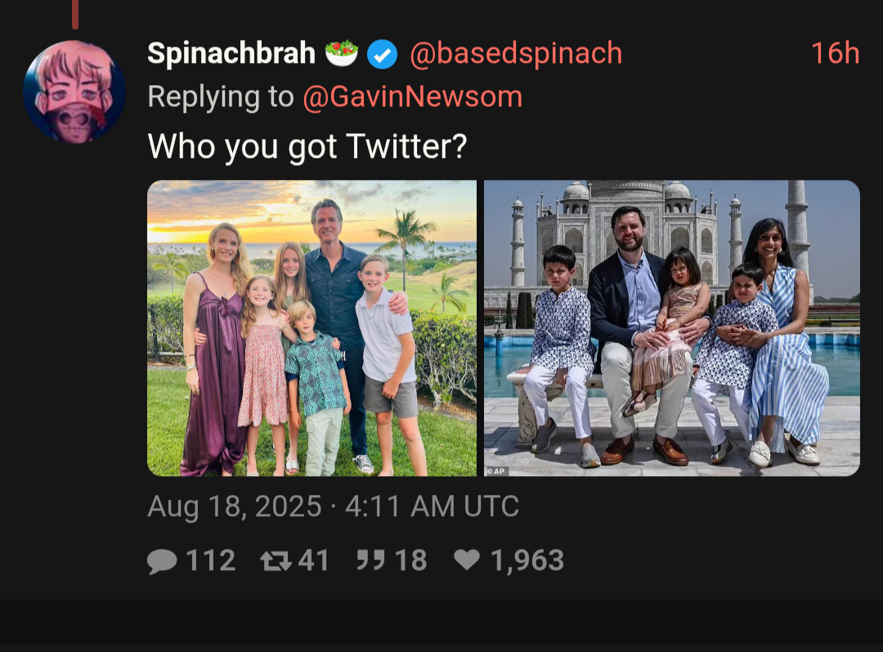The image size is (883, 652).
Task: Click the 1,963 likes count
Action: tap(527, 560)
